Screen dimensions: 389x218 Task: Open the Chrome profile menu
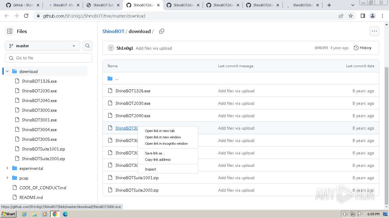pos(372,16)
